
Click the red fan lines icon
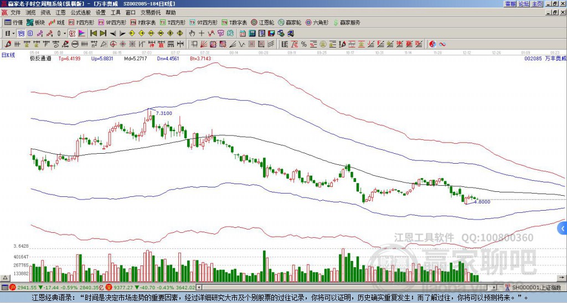(x=204, y=44)
